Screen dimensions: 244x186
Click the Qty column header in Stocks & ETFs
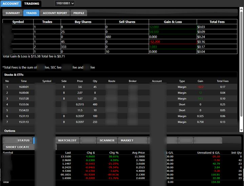(95, 81)
